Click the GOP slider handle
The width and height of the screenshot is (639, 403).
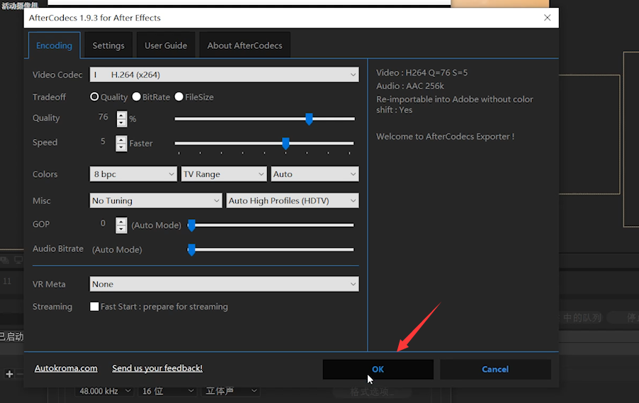[191, 225]
